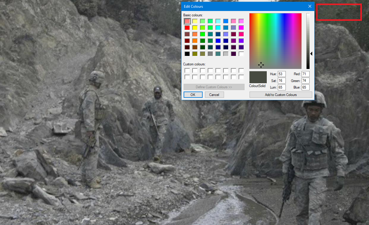Select the bright pure yellow basic colour

195,28
